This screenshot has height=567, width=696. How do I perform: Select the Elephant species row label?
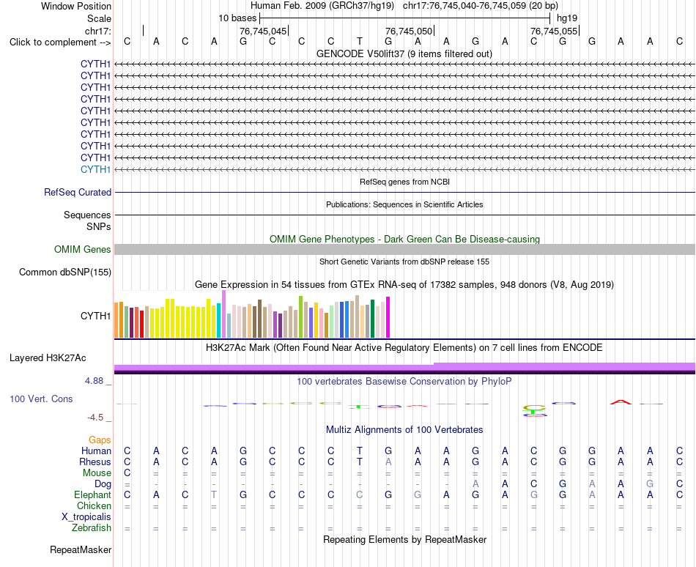point(92,495)
